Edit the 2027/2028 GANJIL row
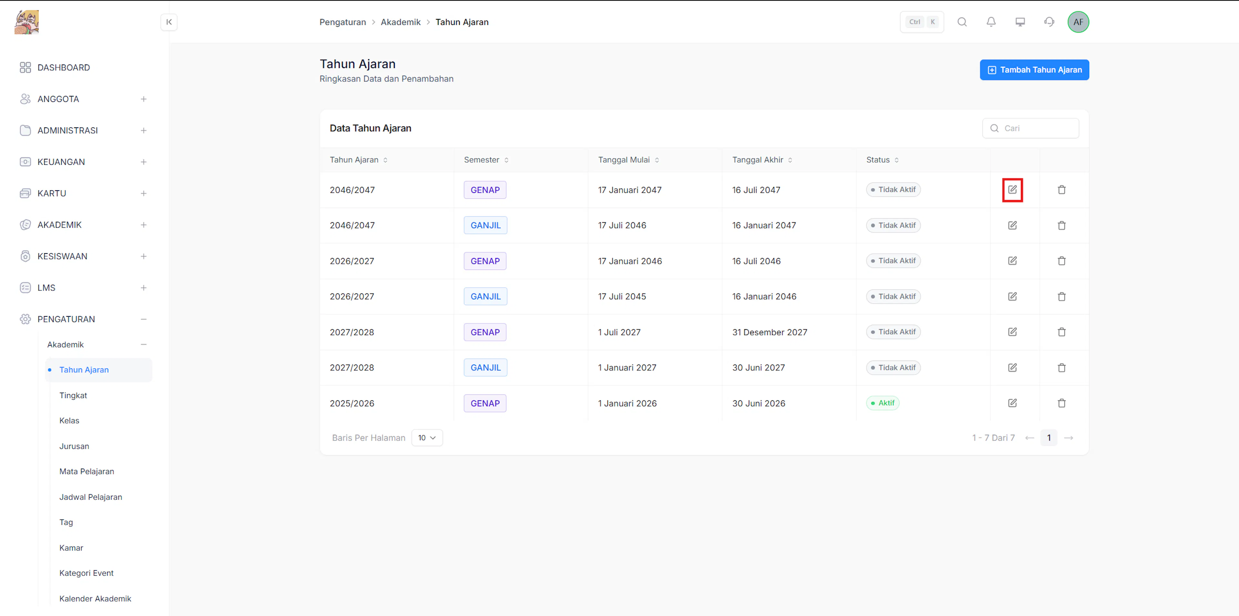Viewport: 1239px width, 616px height. (1012, 368)
